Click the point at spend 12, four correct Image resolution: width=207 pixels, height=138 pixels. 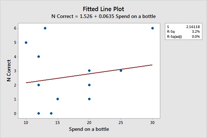[x=38, y=57]
